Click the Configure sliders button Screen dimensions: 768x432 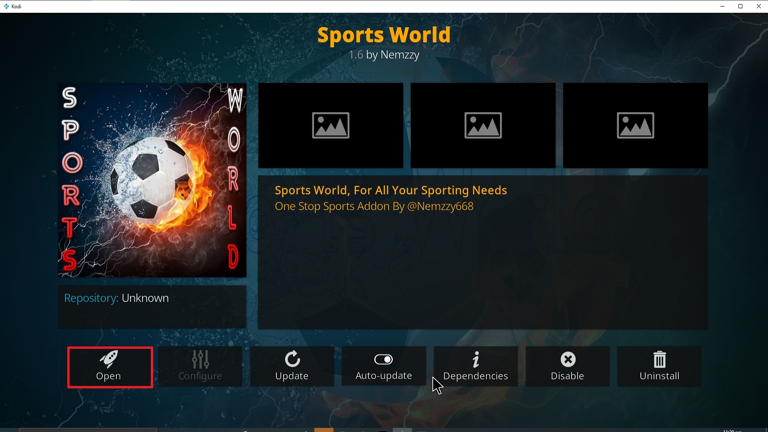coord(200,366)
